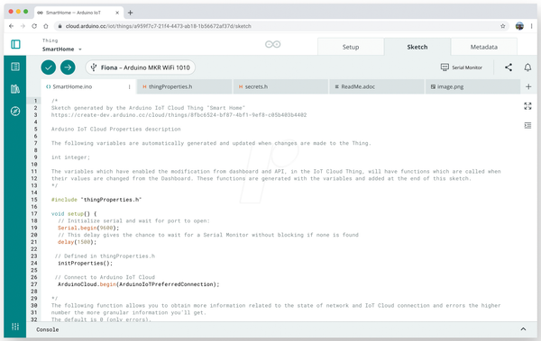This screenshot has width=541, height=341.
Task: Click the browser forward arrow
Action: coord(23,26)
